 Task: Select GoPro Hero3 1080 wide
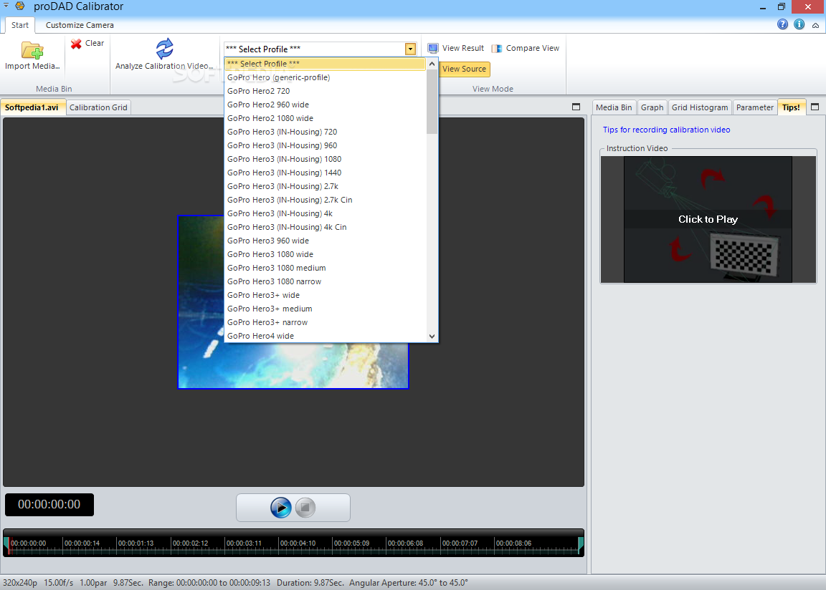(325, 254)
